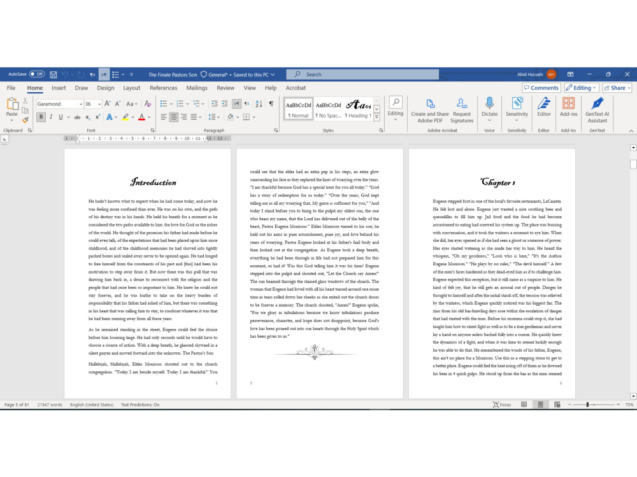Open the Acrobat tab

click(x=296, y=88)
